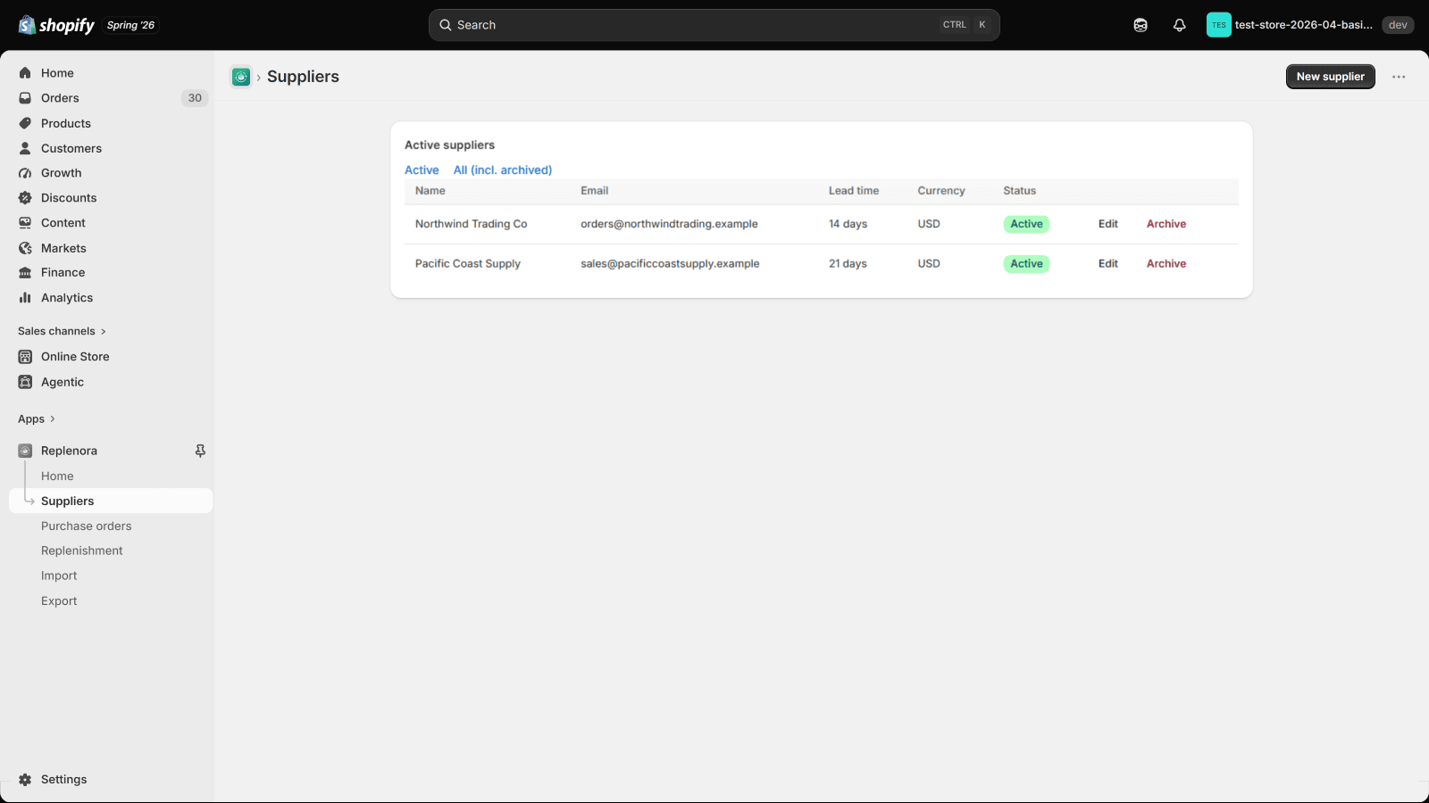1429x803 pixels.
Task: Click the Lead time column header
Action: point(854,191)
